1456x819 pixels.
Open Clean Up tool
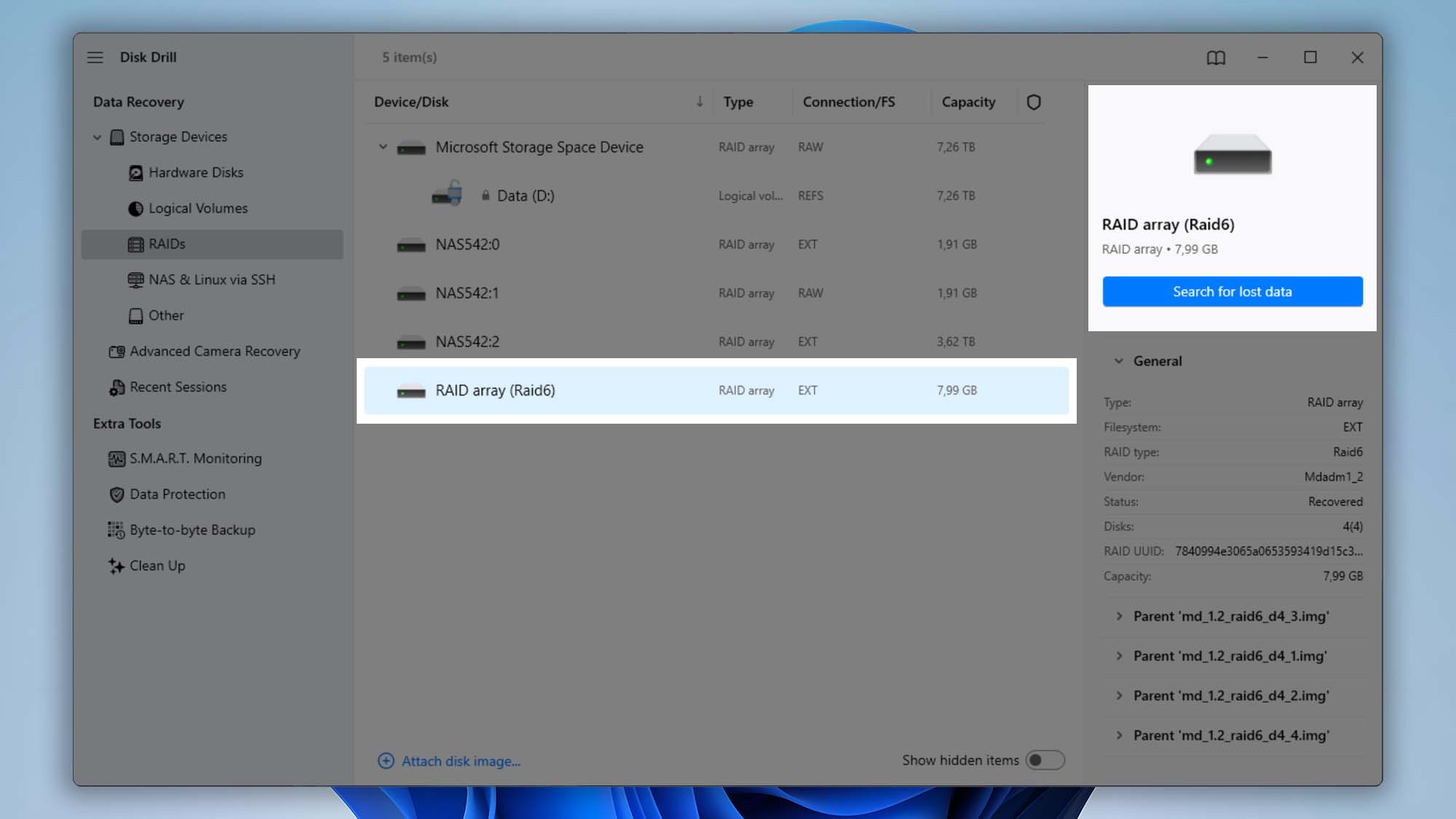212,566
